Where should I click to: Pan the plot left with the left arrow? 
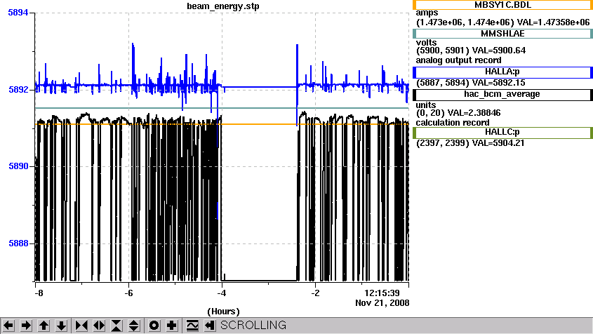(x=8, y=326)
